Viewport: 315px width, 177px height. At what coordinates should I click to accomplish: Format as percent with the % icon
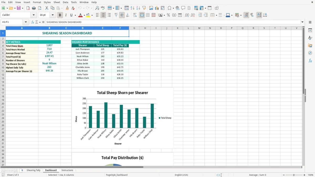tap(168, 15)
